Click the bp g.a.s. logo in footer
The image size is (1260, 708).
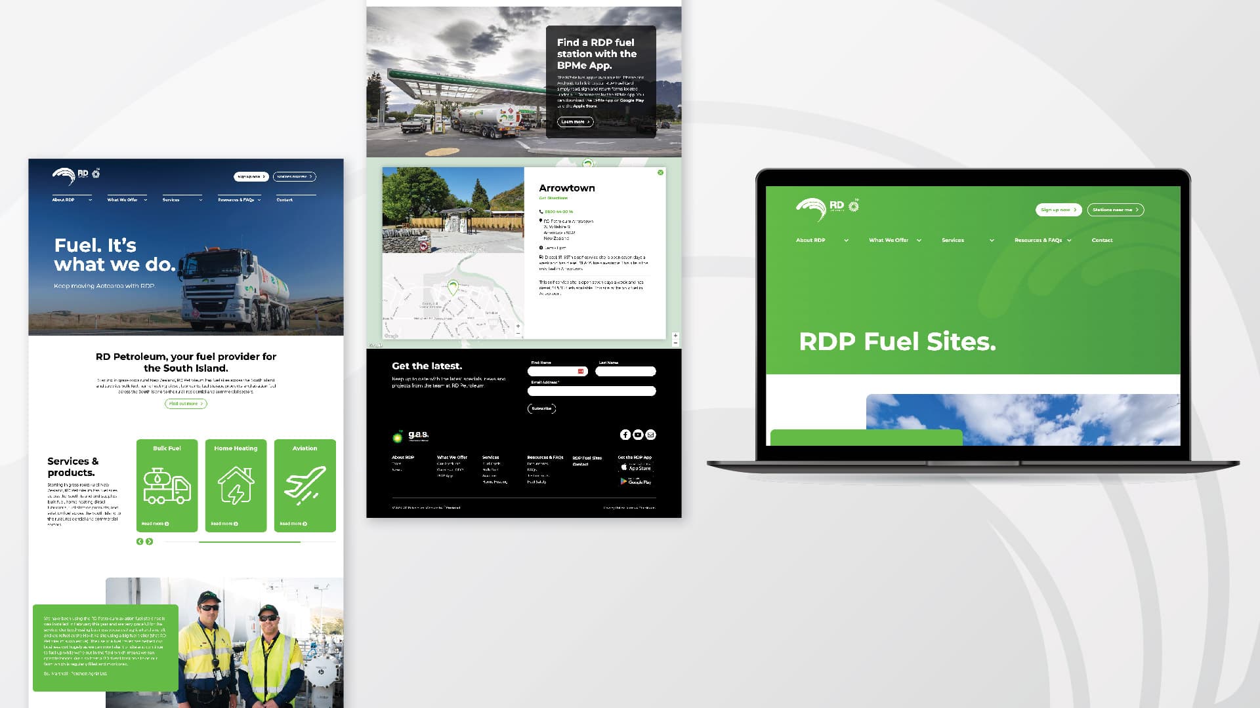click(410, 435)
